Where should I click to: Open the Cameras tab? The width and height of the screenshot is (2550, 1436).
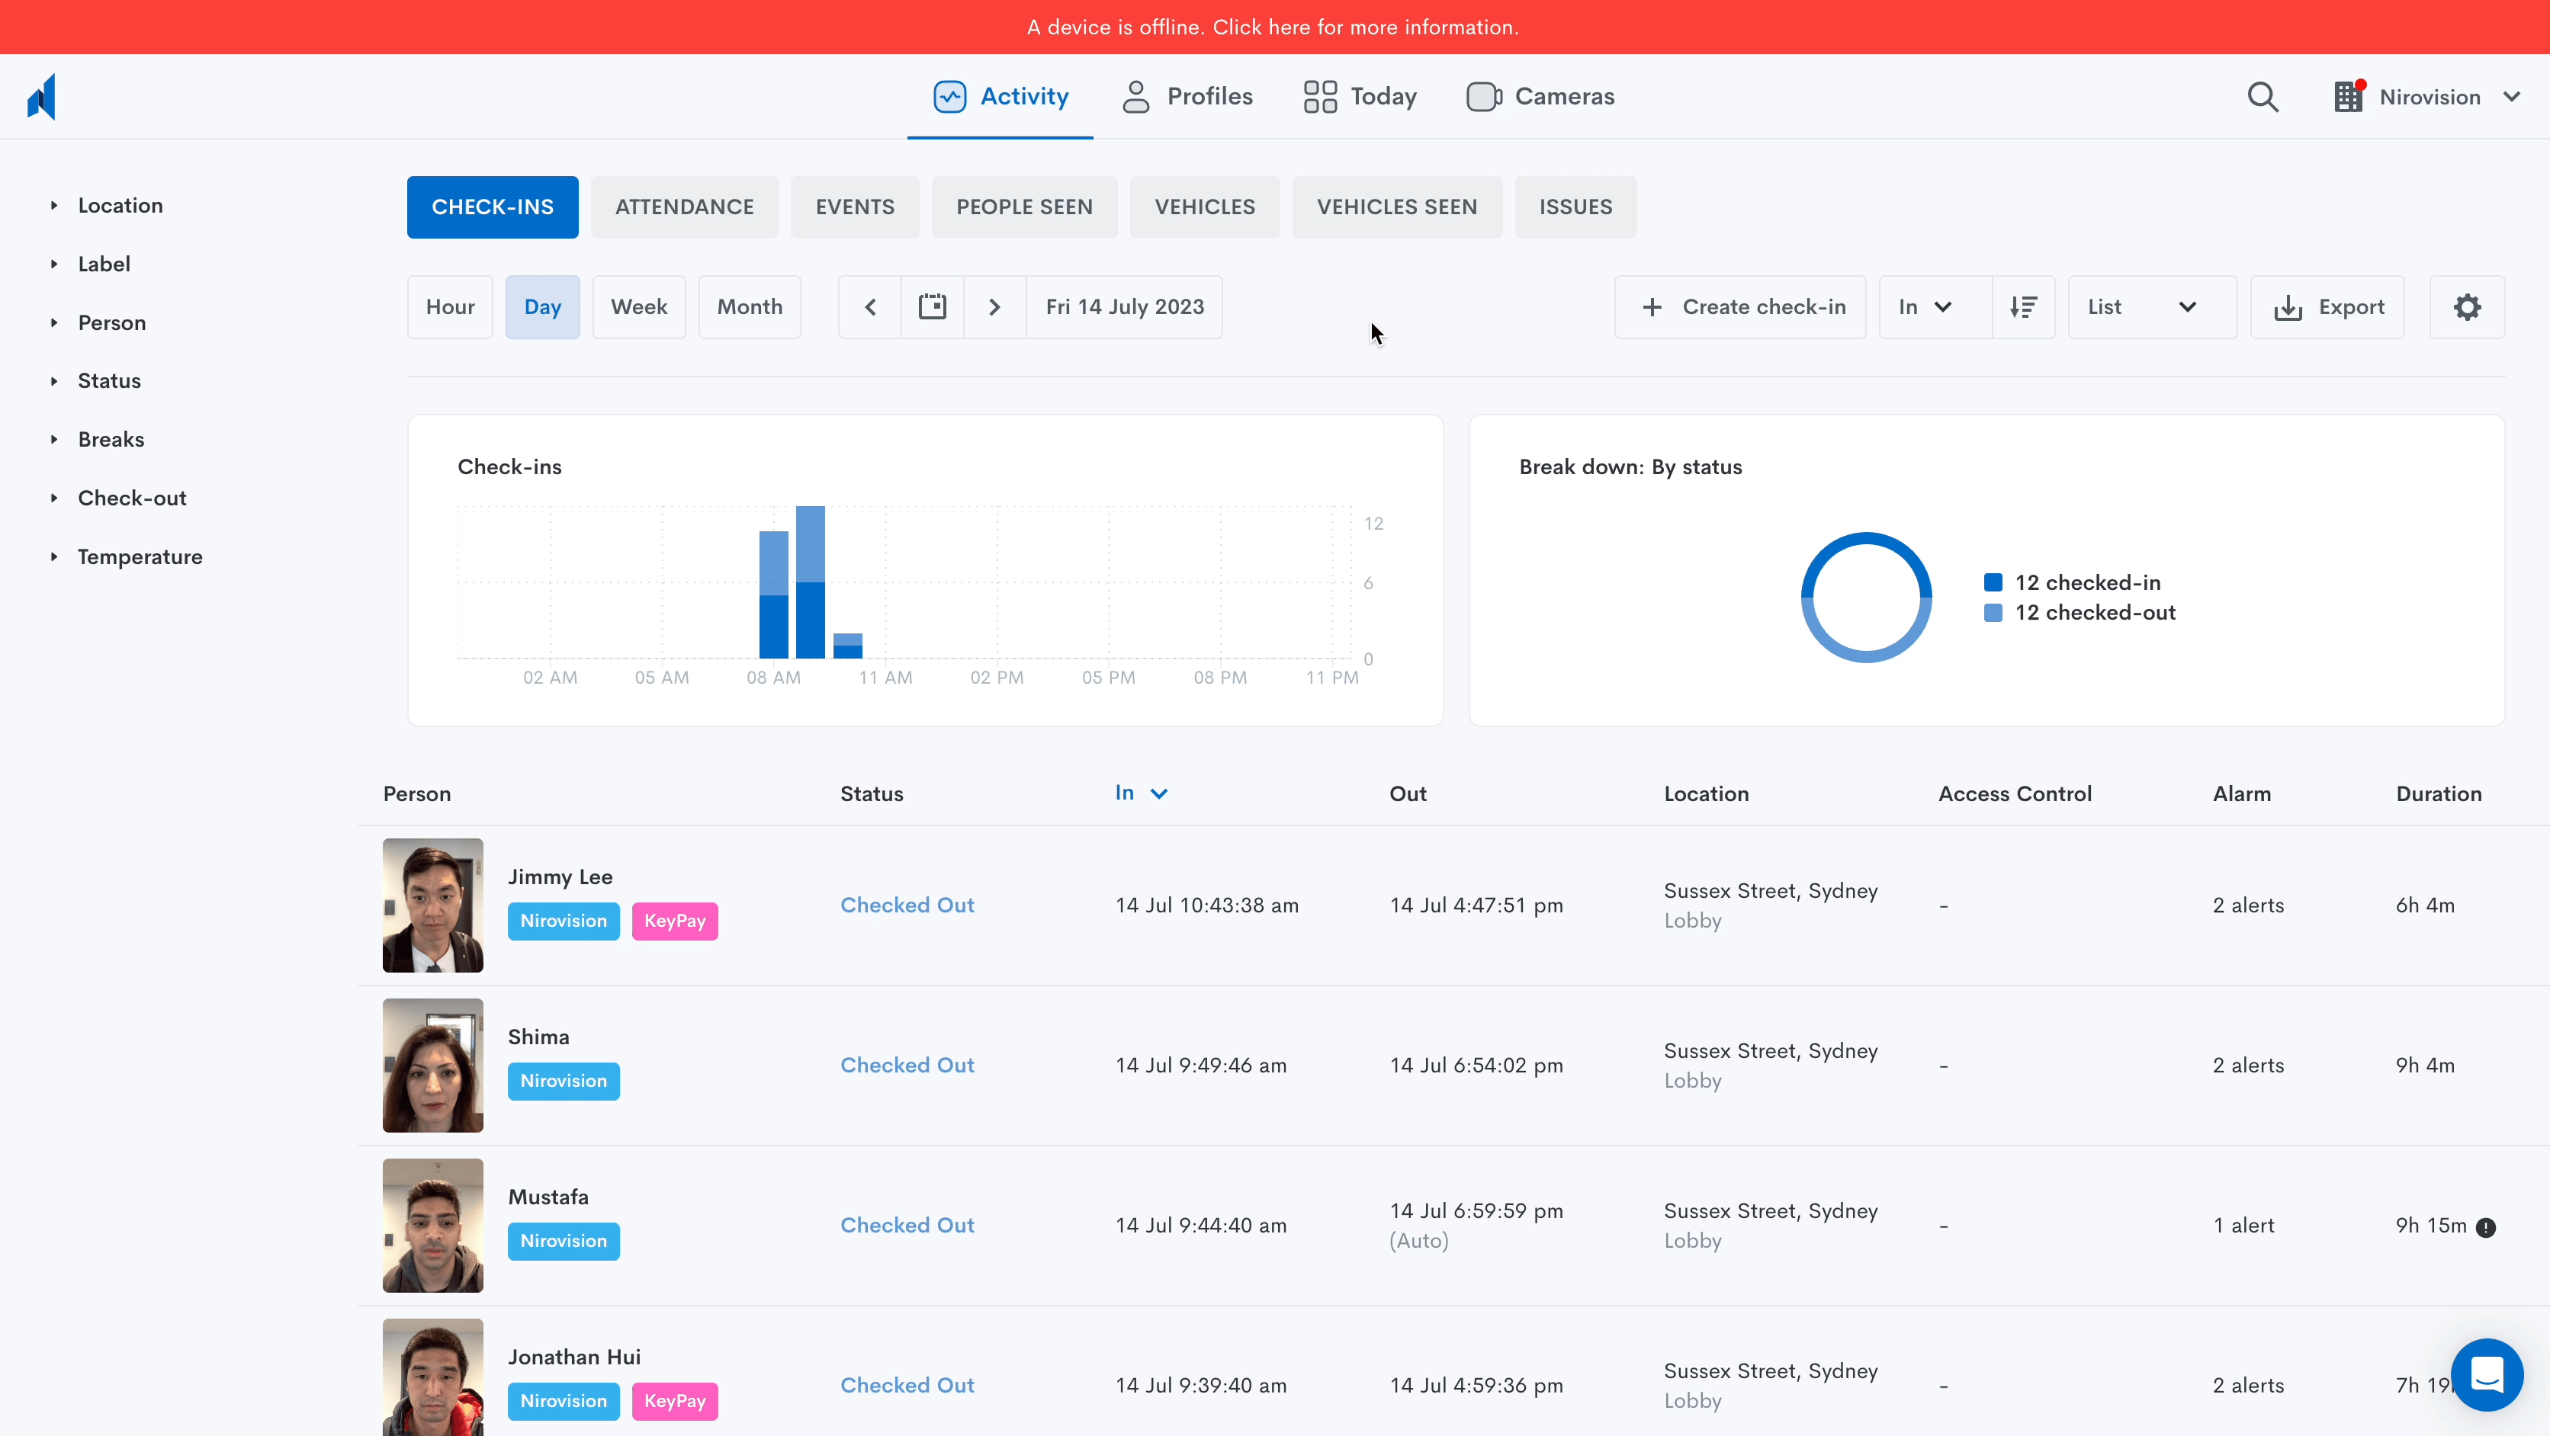point(1540,96)
